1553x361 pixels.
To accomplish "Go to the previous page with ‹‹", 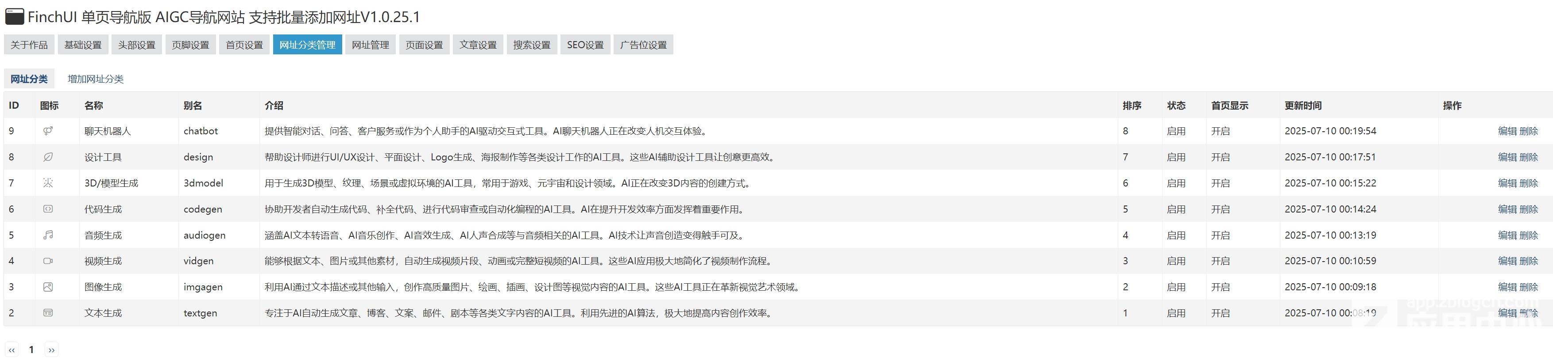I will click(x=12, y=350).
